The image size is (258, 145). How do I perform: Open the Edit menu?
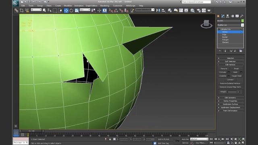(x=23, y=6)
